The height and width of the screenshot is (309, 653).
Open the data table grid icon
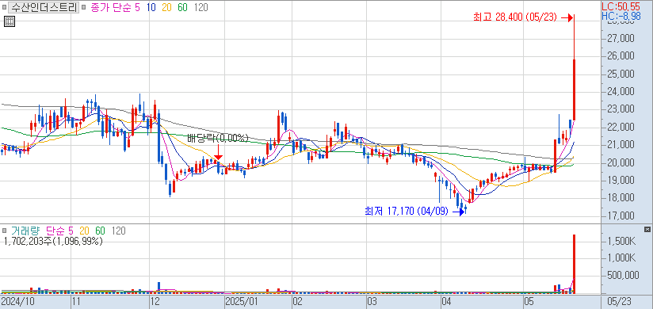[x=10, y=21]
